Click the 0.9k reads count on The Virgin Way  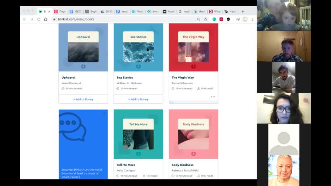click(x=205, y=88)
